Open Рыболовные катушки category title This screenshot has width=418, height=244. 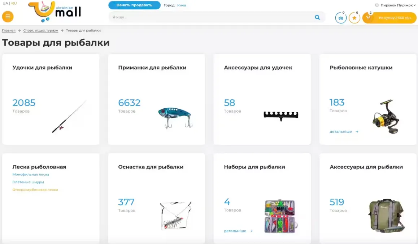point(361,68)
